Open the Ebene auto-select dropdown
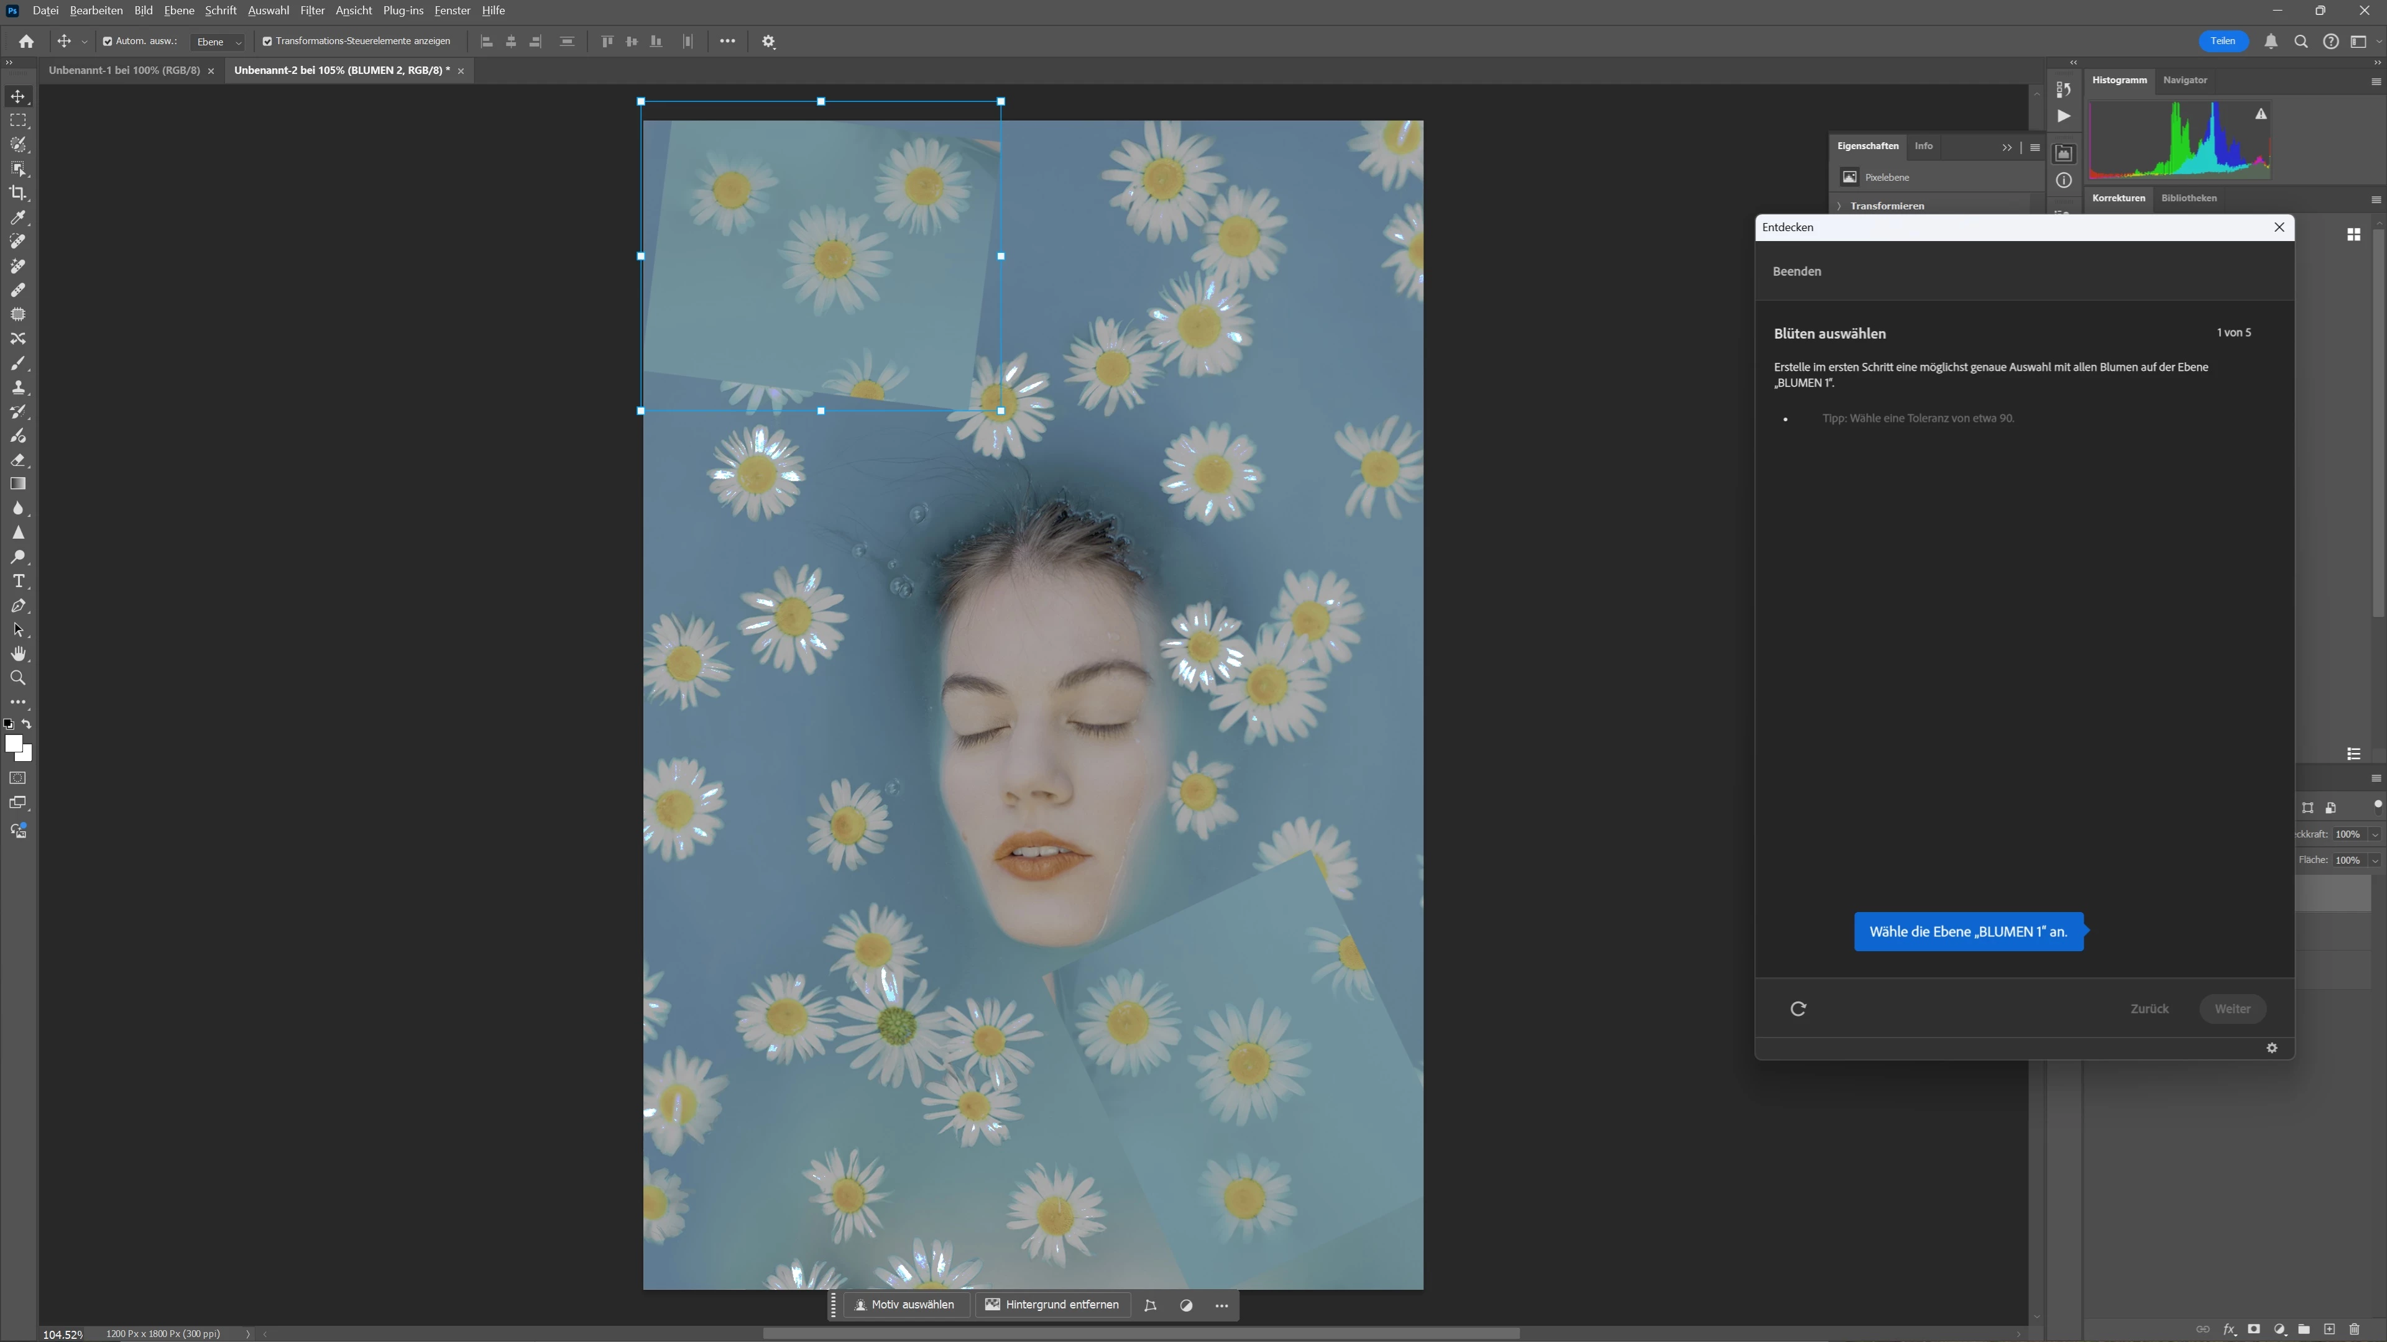 click(x=219, y=42)
